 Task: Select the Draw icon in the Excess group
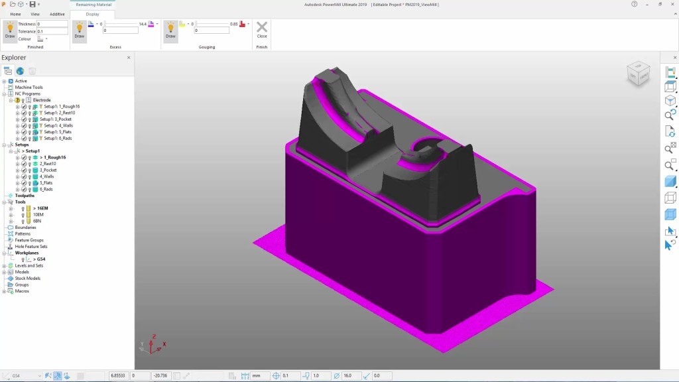[x=80, y=30]
